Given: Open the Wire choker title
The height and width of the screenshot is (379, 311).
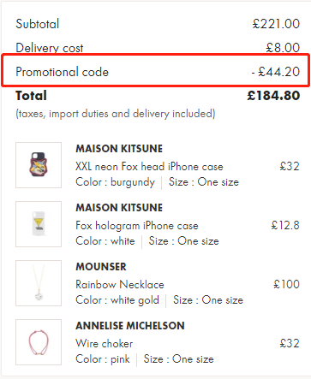Looking at the screenshot, I should [x=105, y=344].
